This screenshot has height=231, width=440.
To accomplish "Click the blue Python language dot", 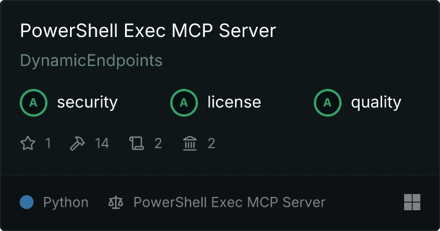I will (27, 202).
